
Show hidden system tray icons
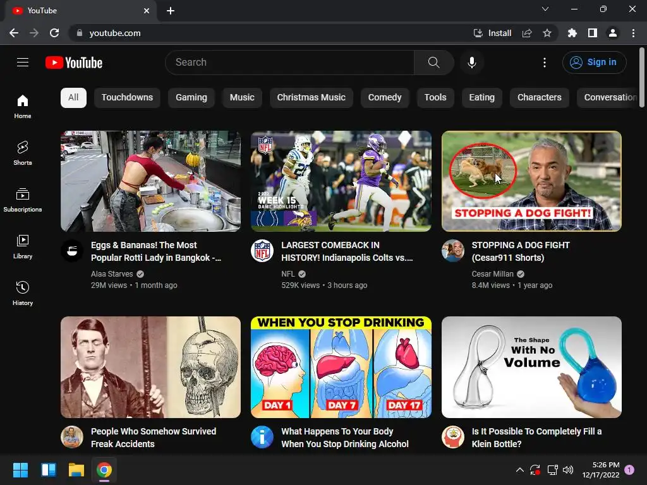point(520,470)
